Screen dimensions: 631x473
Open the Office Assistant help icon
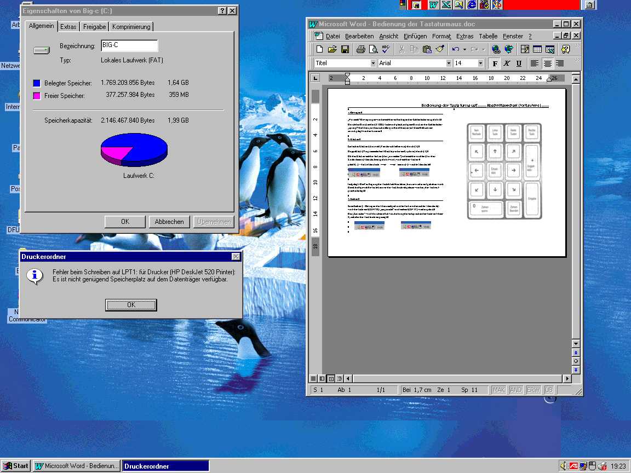coord(565,49)
